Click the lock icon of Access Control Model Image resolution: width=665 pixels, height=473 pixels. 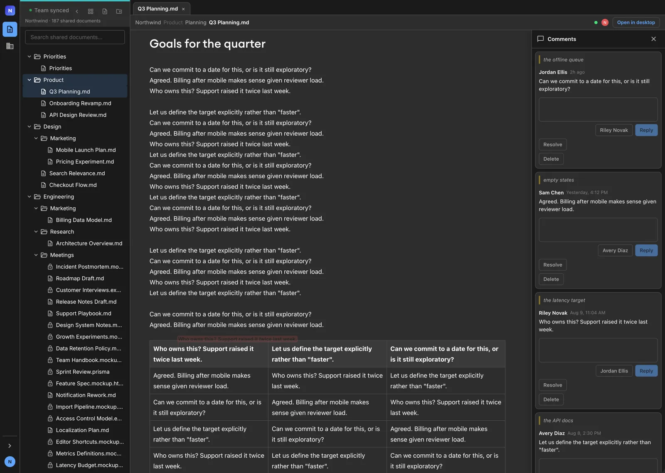click(x=50, y=419)
